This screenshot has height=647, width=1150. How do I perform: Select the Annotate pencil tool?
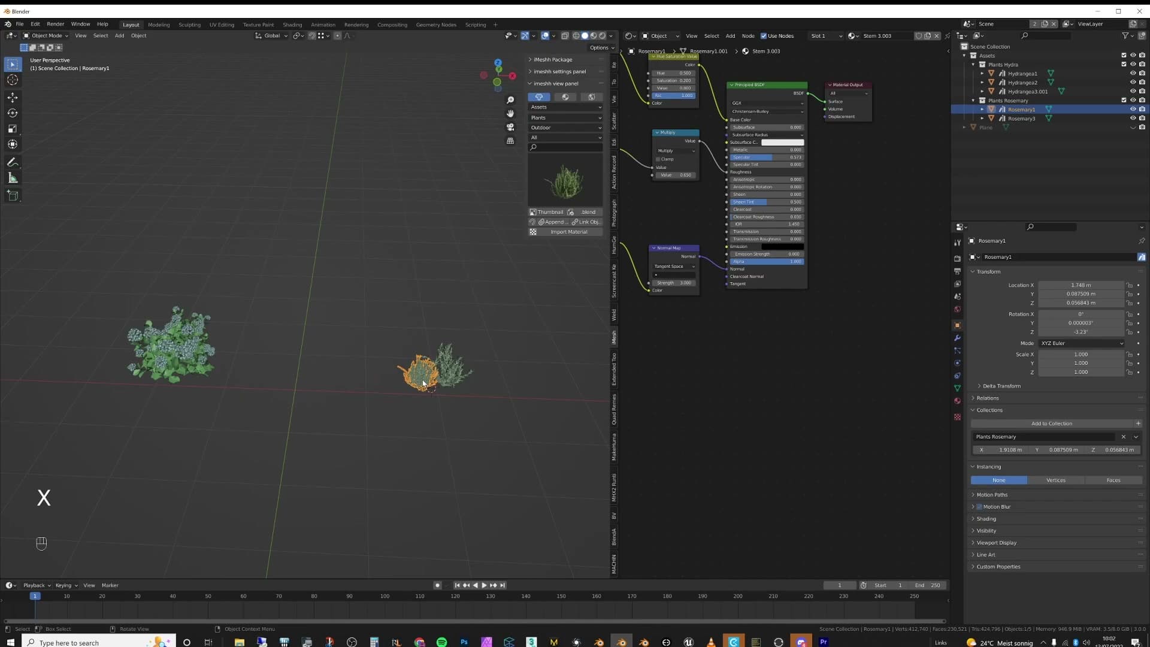13,162
